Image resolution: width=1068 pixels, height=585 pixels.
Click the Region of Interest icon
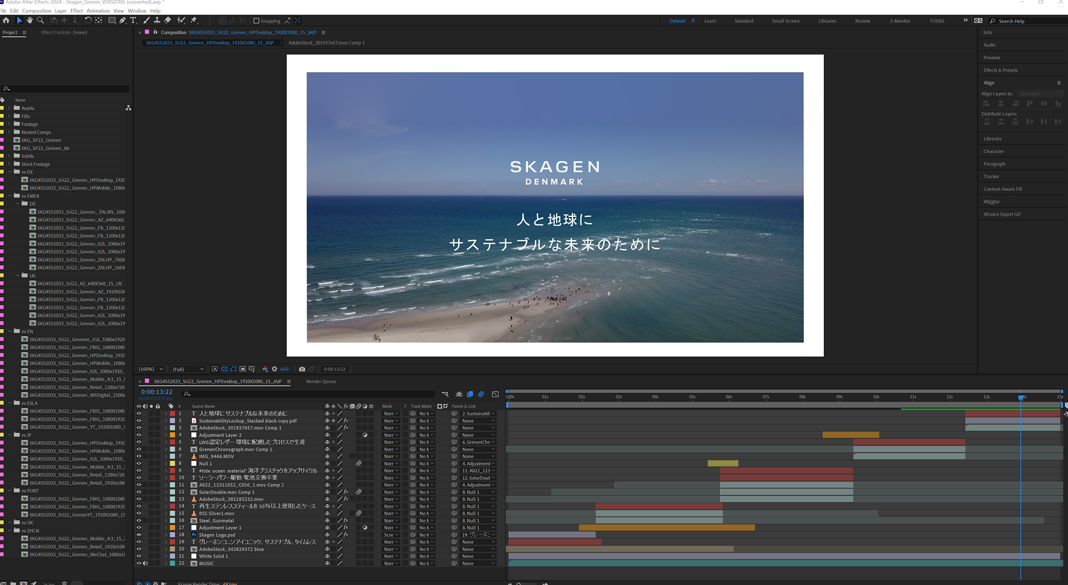(243, 369)
